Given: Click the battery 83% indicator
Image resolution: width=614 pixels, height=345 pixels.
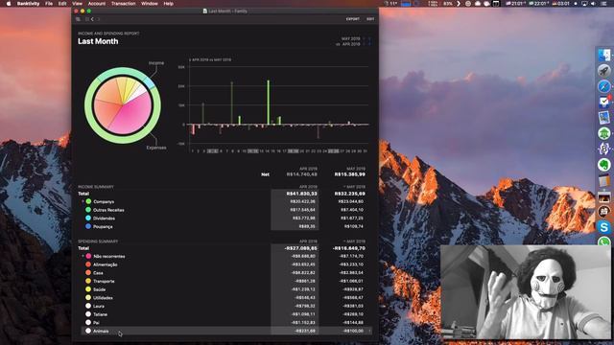Looking at the screenshot, I should tap(448, 4).
